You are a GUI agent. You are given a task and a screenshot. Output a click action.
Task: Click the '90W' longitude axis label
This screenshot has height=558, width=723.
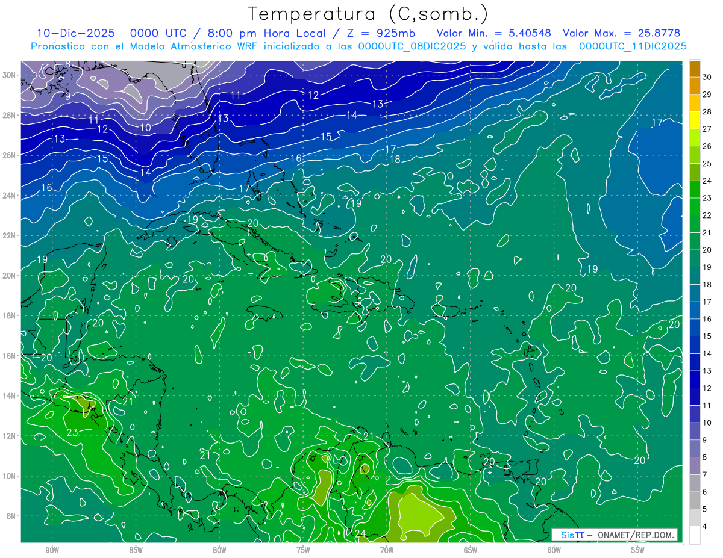point(52,550)
